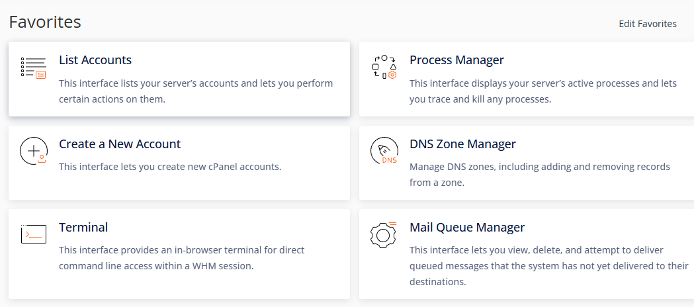Image resolution: width=694 pixels, height=307 pixels.
Task: Click the DNS Zone Manager icon
Action: click(x=384, y=152)
